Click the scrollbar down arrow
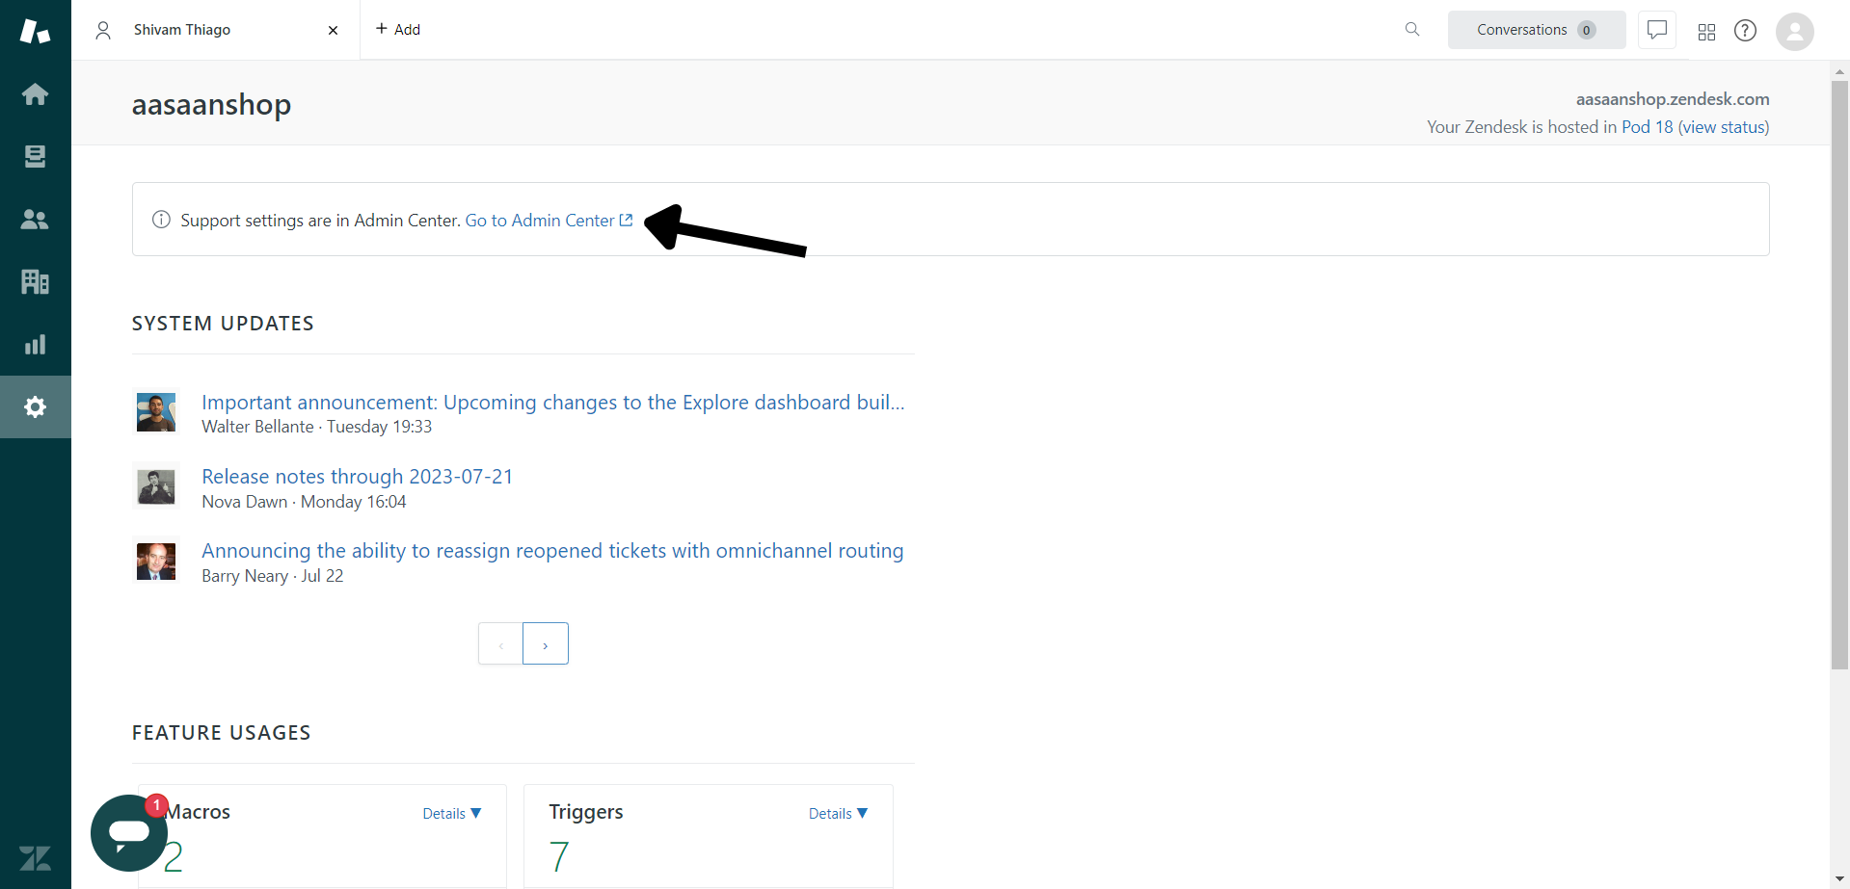Viewport: 1850px width, 889px height. click(x=1840, y=879)
